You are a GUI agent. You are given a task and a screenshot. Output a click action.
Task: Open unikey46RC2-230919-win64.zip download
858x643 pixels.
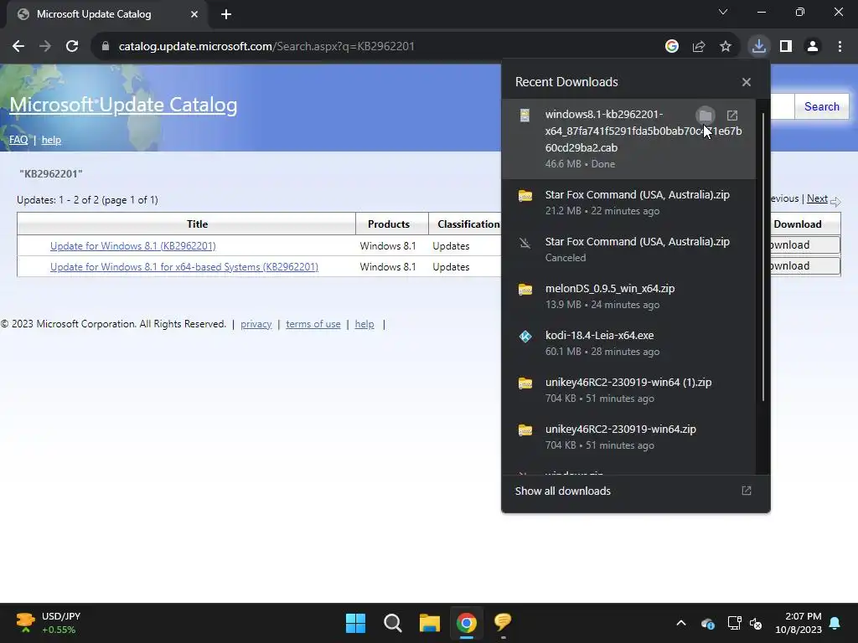click(x=628, y=437)
